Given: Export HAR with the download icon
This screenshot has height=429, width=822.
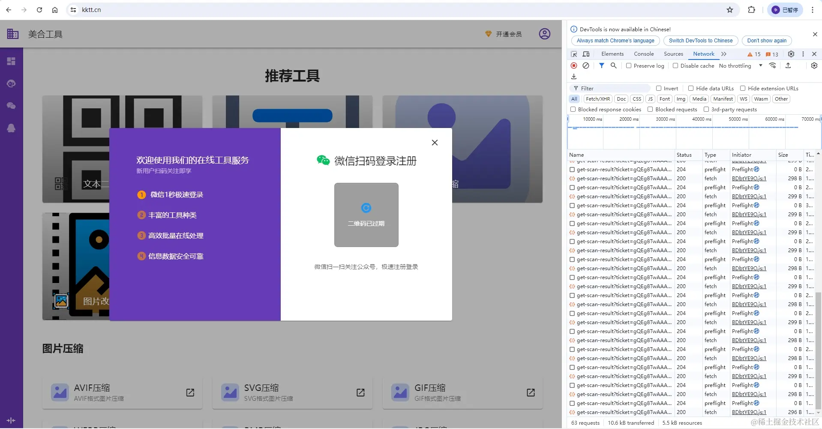Looking at the screenshot, I should pos(574,77).
